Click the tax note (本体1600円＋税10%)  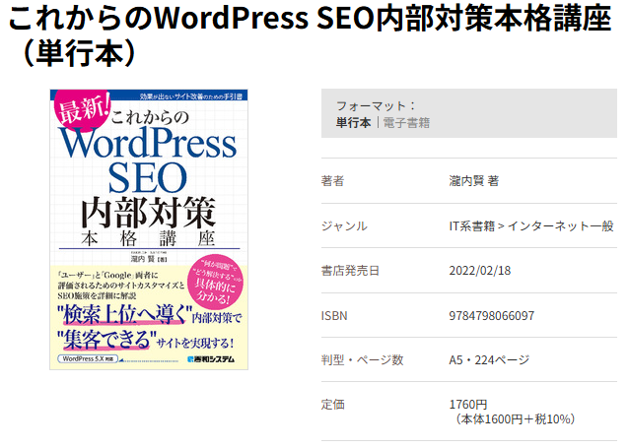click(x=515, y=419)
